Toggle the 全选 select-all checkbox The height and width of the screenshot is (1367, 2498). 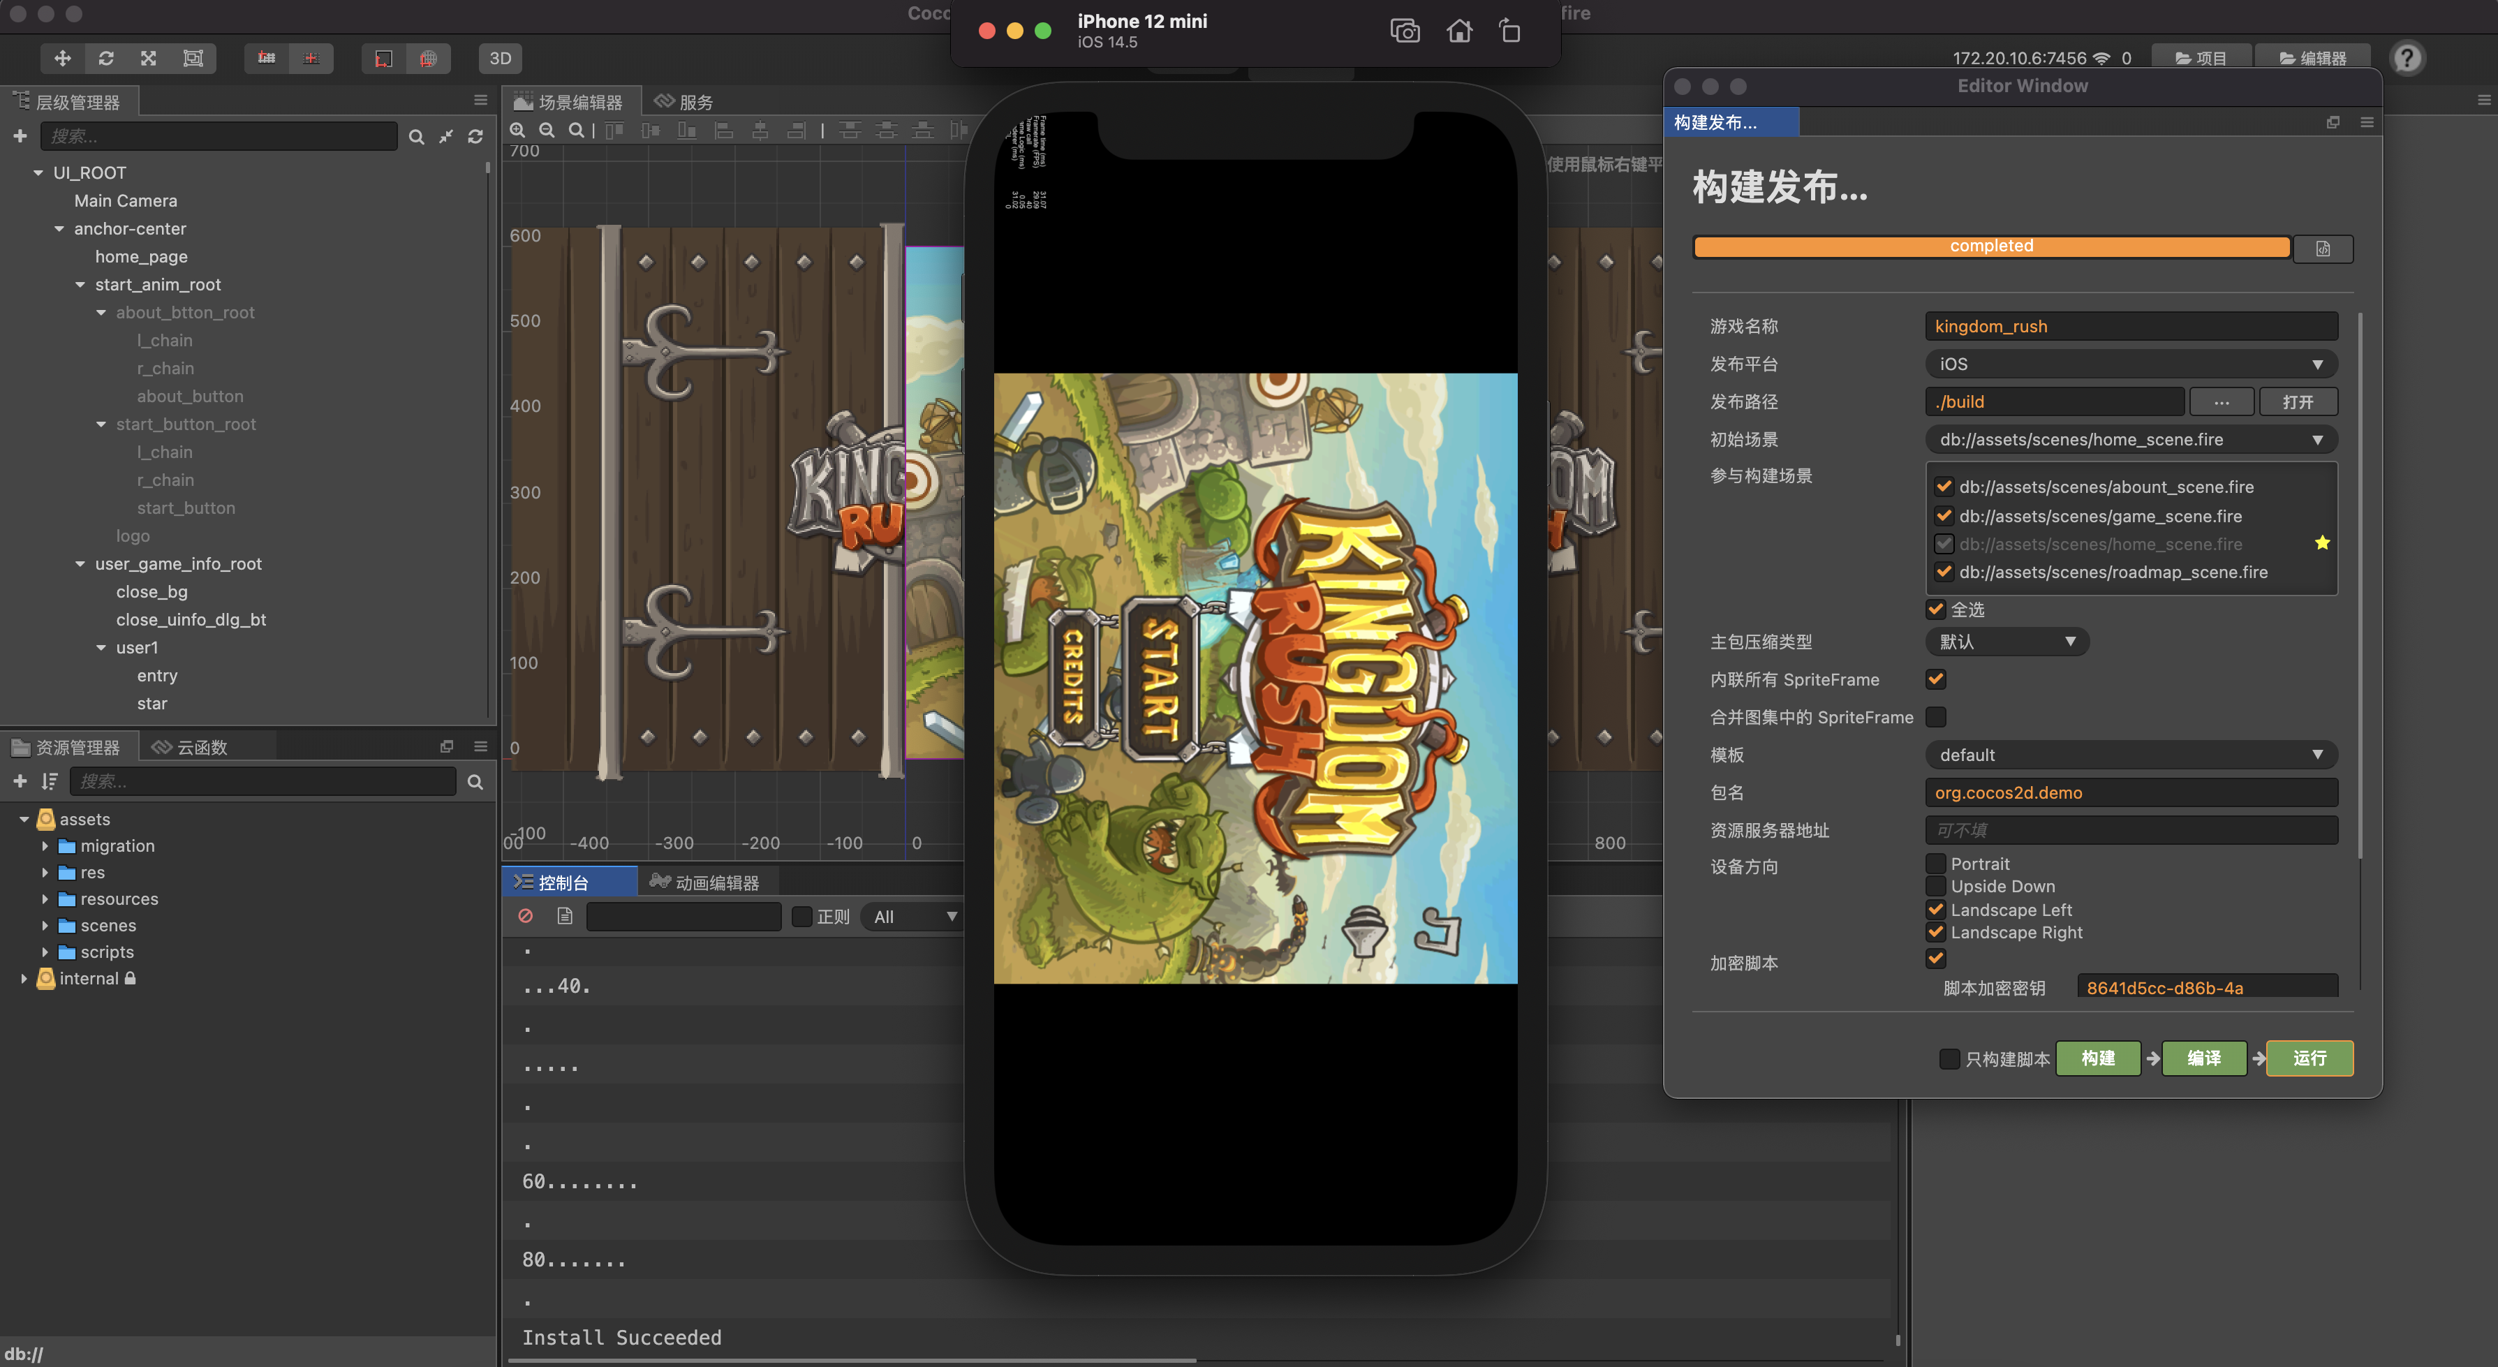pos(1935,609)
